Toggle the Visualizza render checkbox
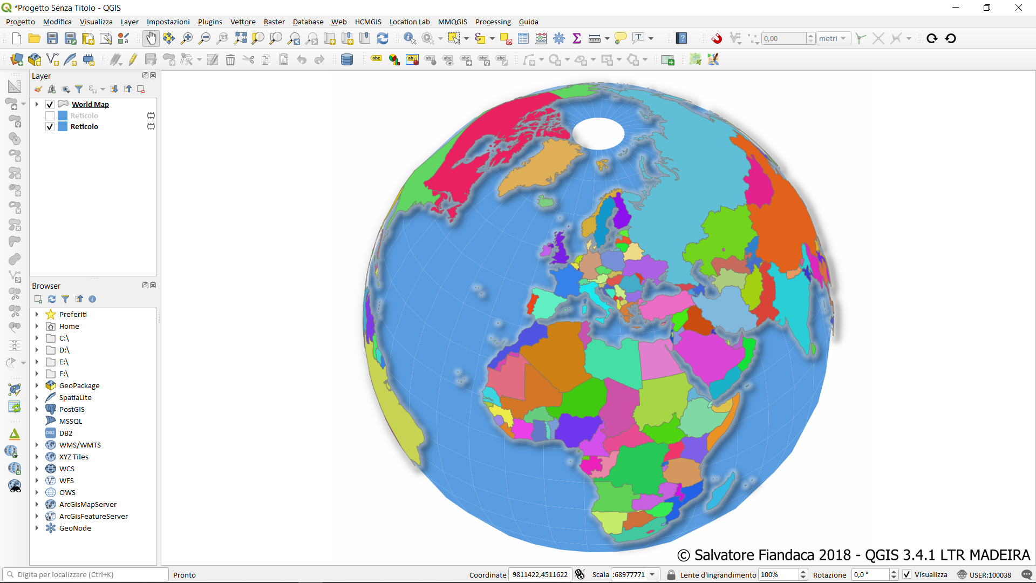The width and height of the screenshot is (1036, 583). pyautogui.click(x=907, y=574)
